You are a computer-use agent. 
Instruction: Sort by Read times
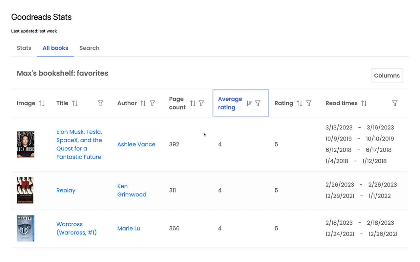pos(364,103)
